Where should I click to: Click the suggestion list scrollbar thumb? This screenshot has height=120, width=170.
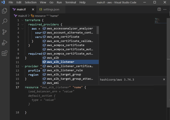98,30
